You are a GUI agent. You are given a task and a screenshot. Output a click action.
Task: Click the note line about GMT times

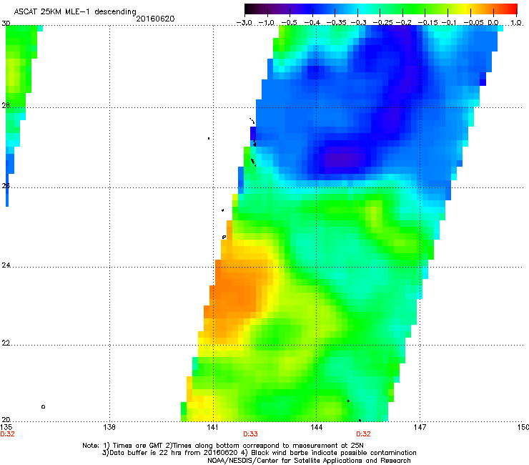point(223,446)
